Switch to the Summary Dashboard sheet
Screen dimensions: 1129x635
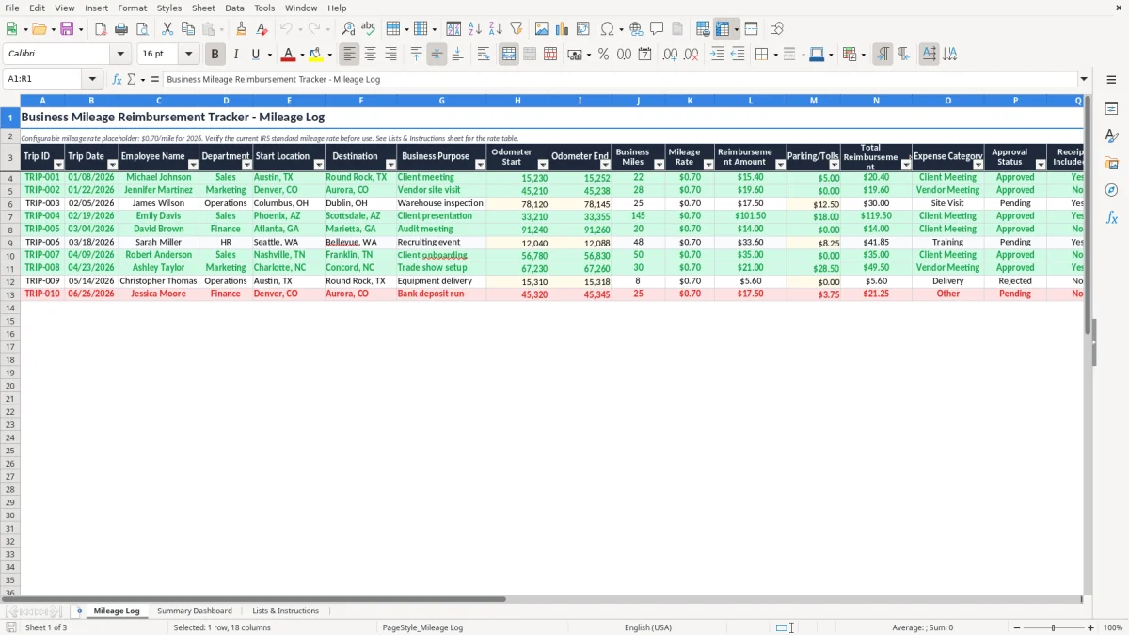point(195,611)
